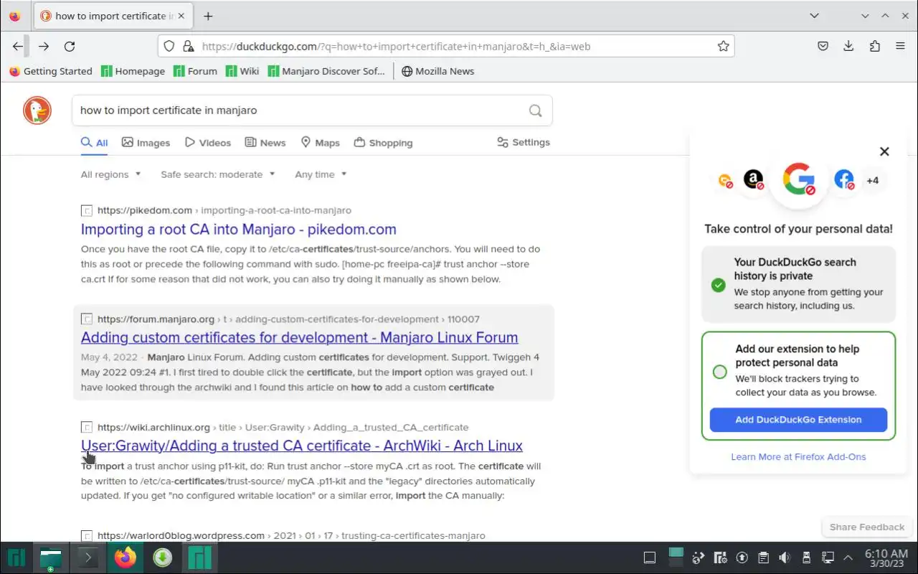Click the forward navigation arrow
Viewport: 918px width, 574px height.
(x=44, y=46)
